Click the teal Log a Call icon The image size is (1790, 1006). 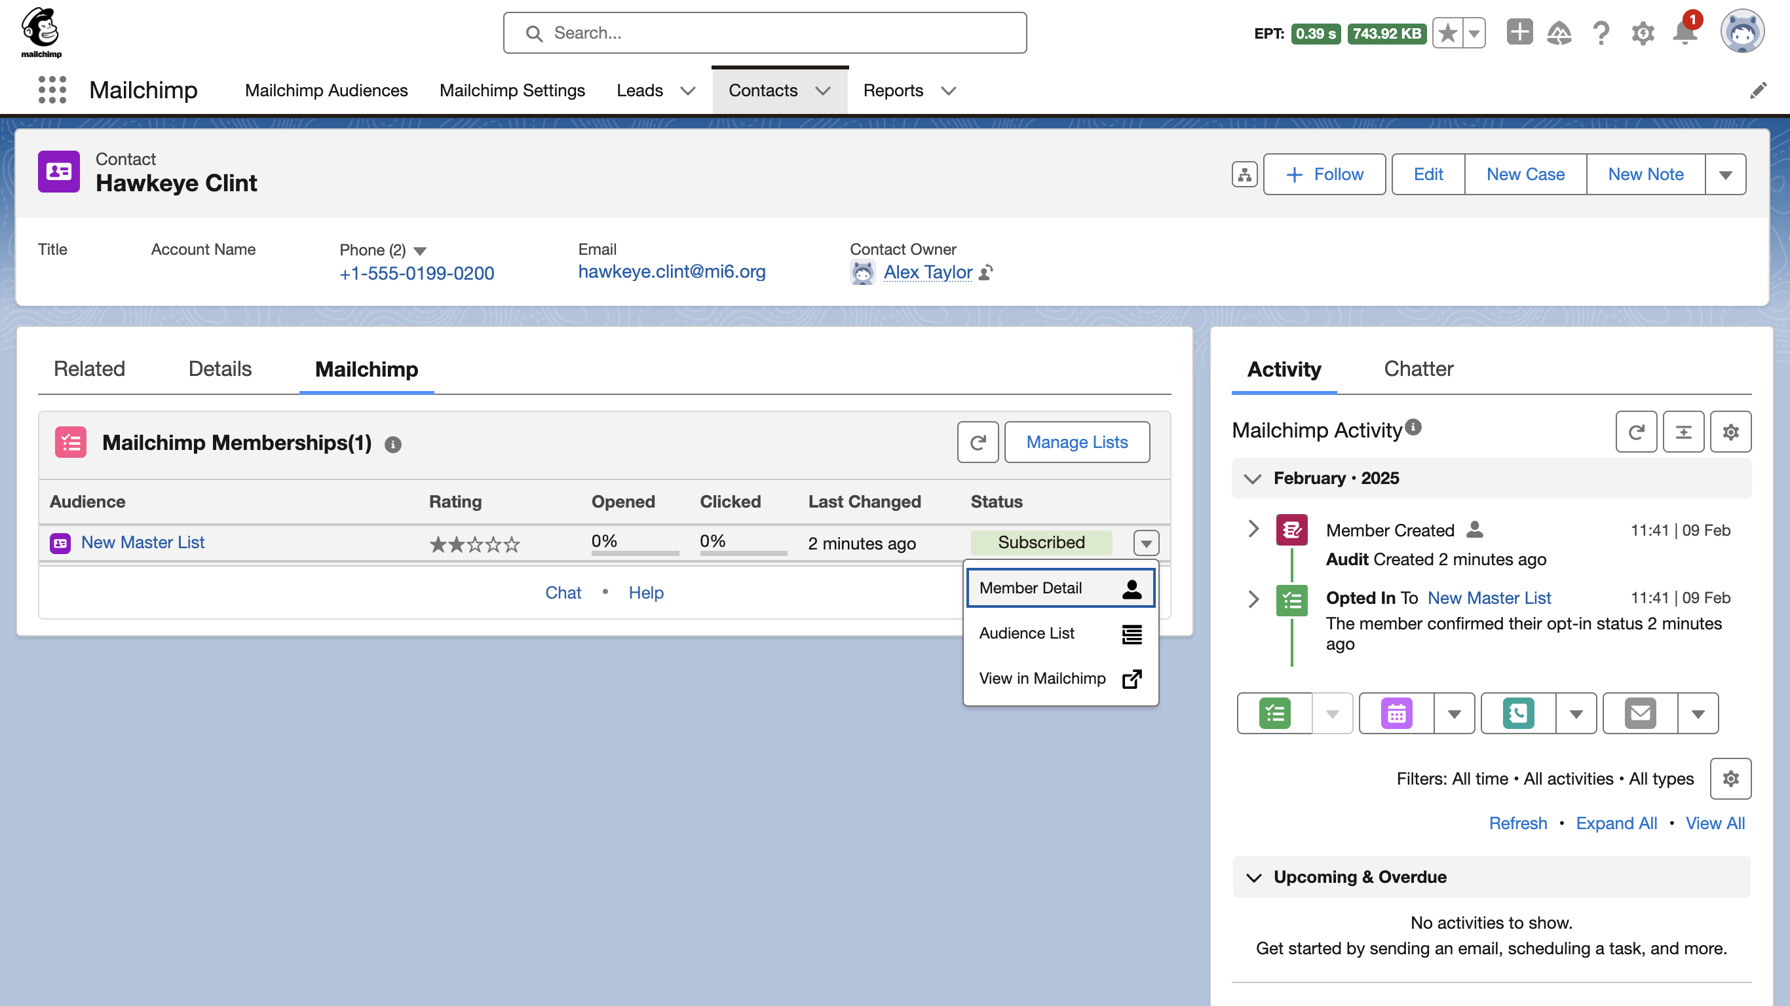tap(1518, 713)
